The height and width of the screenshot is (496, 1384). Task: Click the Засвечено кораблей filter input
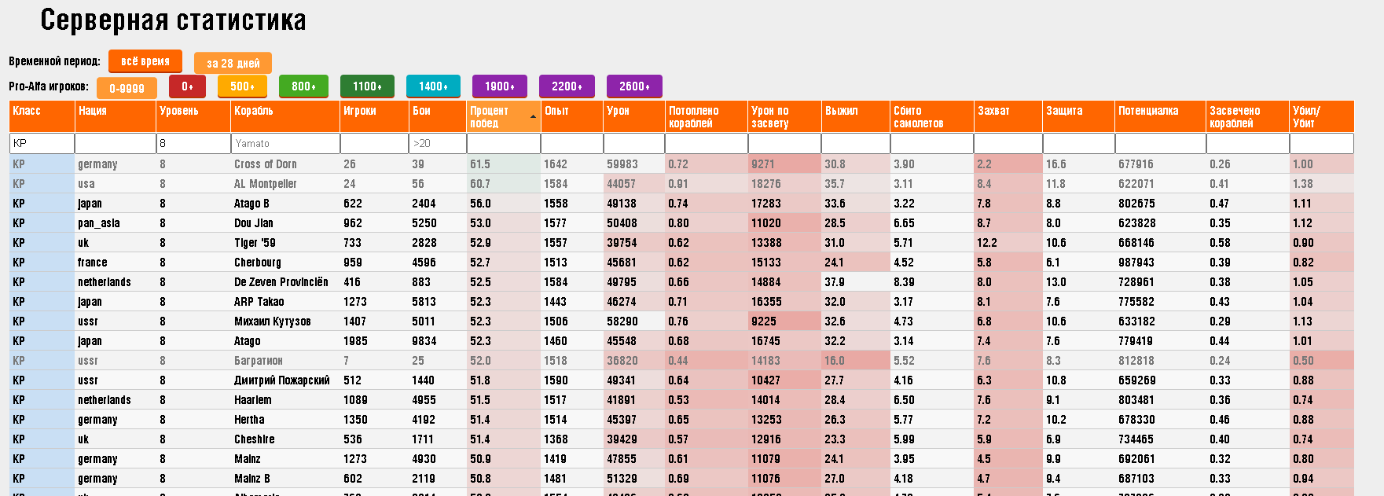1248,143
